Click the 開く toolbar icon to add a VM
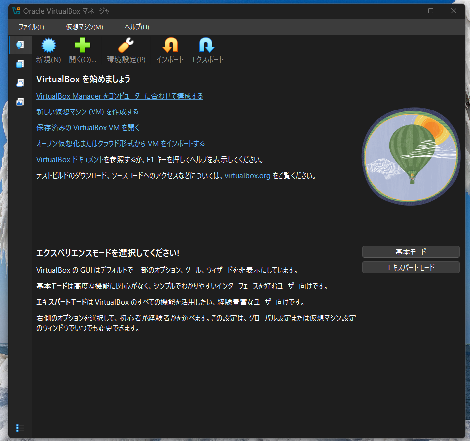The width and height of the screenshot is (470, 441). (x=82, y=50)
